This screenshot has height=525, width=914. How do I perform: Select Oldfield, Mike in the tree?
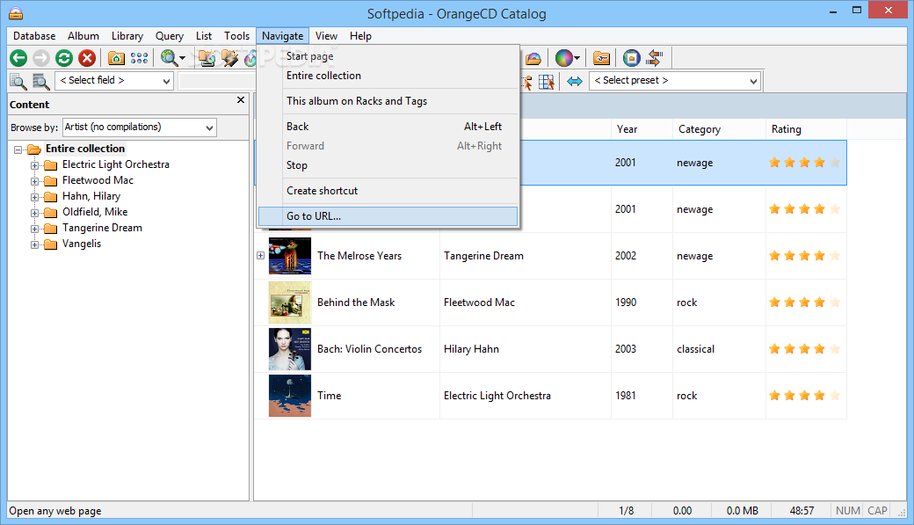pos(95,212)
